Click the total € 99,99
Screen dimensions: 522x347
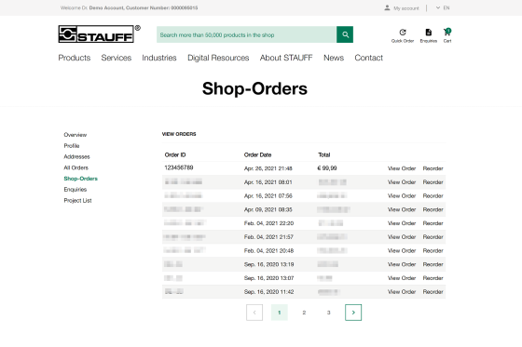coord(327,168)
